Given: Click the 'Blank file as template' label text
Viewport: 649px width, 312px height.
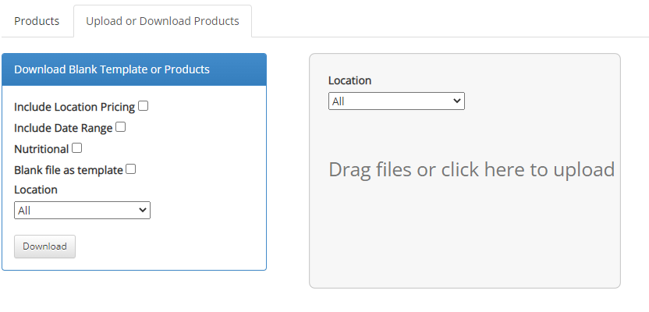Looking at the screenshot, I should point(69,170).
